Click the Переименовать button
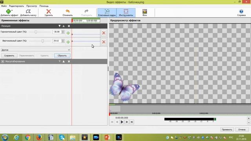Viewport: 251px width, 141px height. 27,56
